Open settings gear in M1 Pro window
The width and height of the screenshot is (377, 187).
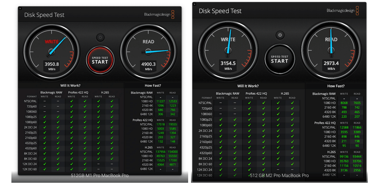[x=100, y=37]
